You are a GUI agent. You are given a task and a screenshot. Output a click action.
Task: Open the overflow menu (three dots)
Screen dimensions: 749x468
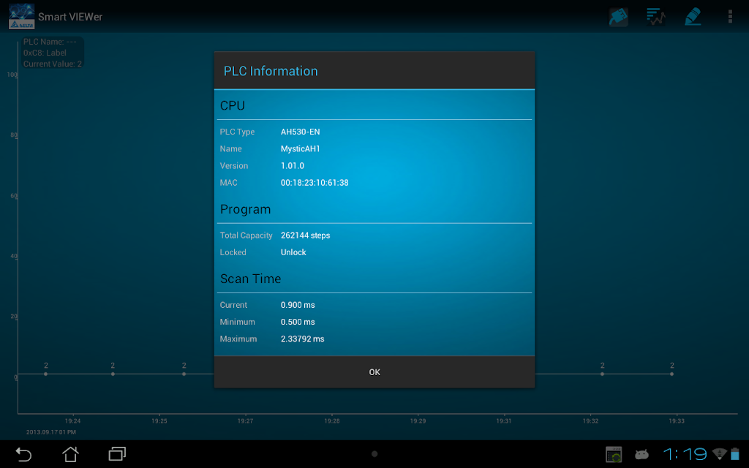click(x=730, y=17)
